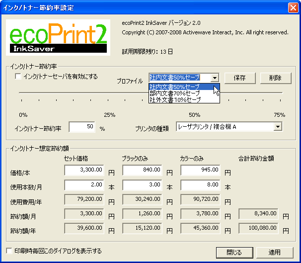The height and width of the screenshot is (263, 301).
Task: Click the ink saving rate slider track
Action: [x=150, y=92]
